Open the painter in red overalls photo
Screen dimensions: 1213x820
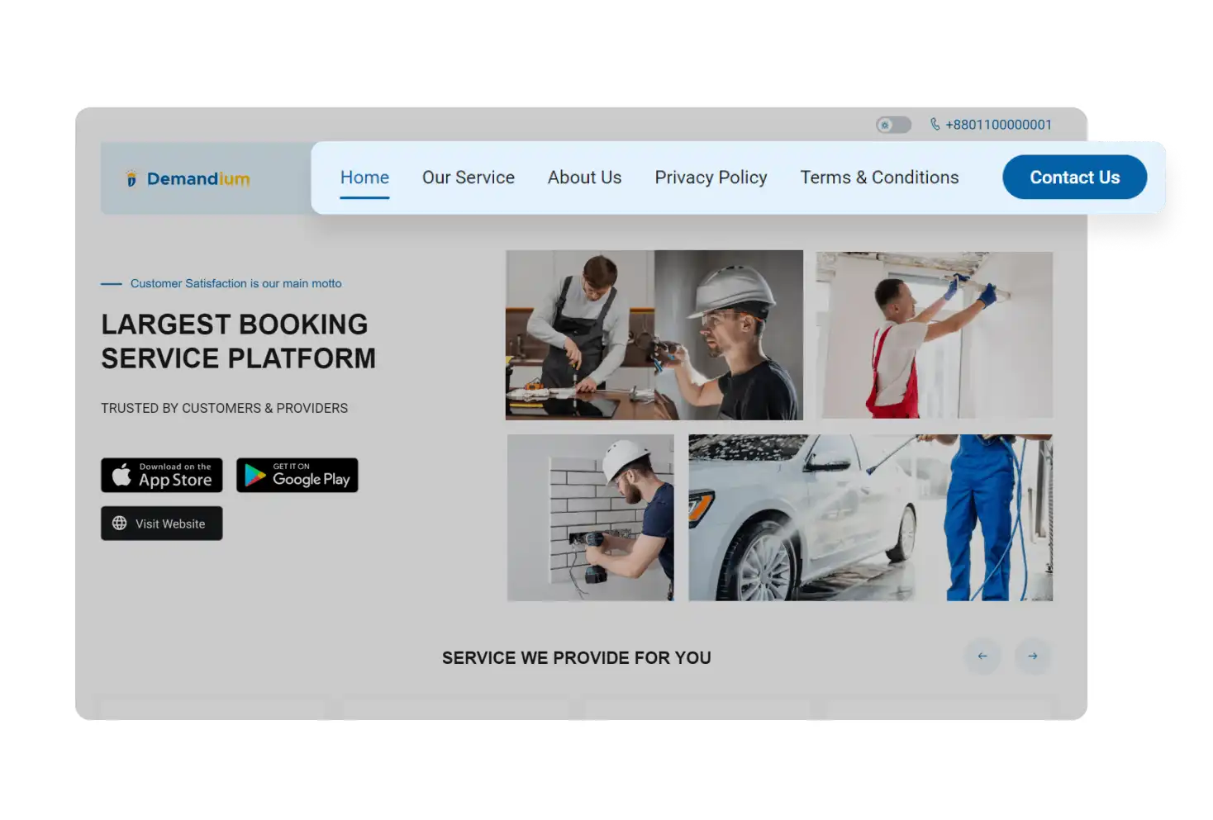pyautogui.click(x=935, y=335)
